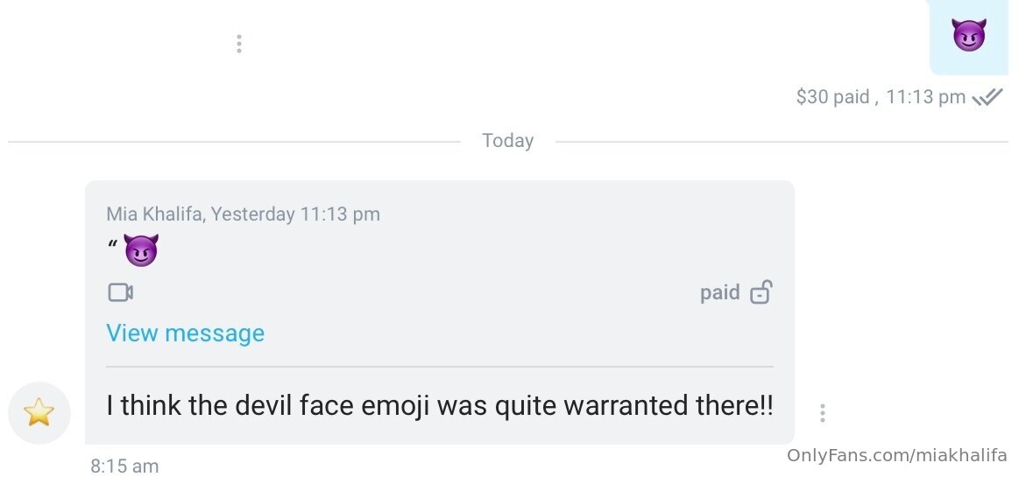Click the gold star avatar icon
Screen dimensions: 1019x477
[x=39, y=413]
